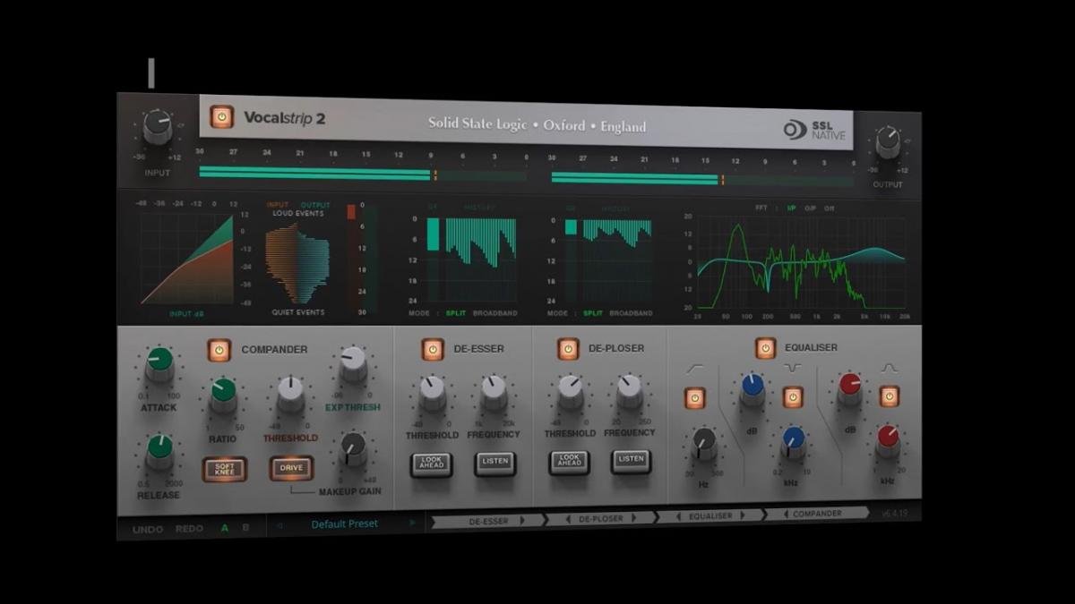1075x604 pixels.
Task: Select preset slot A
Action: click(x=225, y=528)
